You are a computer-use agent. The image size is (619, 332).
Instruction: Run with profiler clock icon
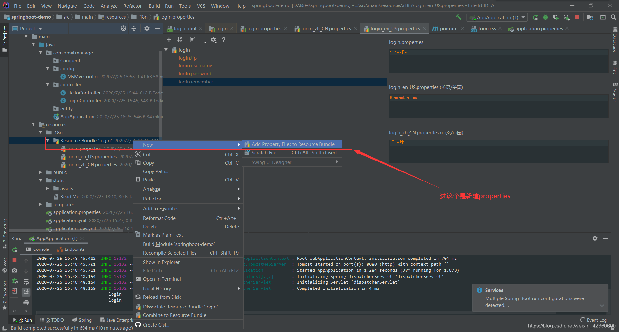pyautogui.click(x=566, y=17)
